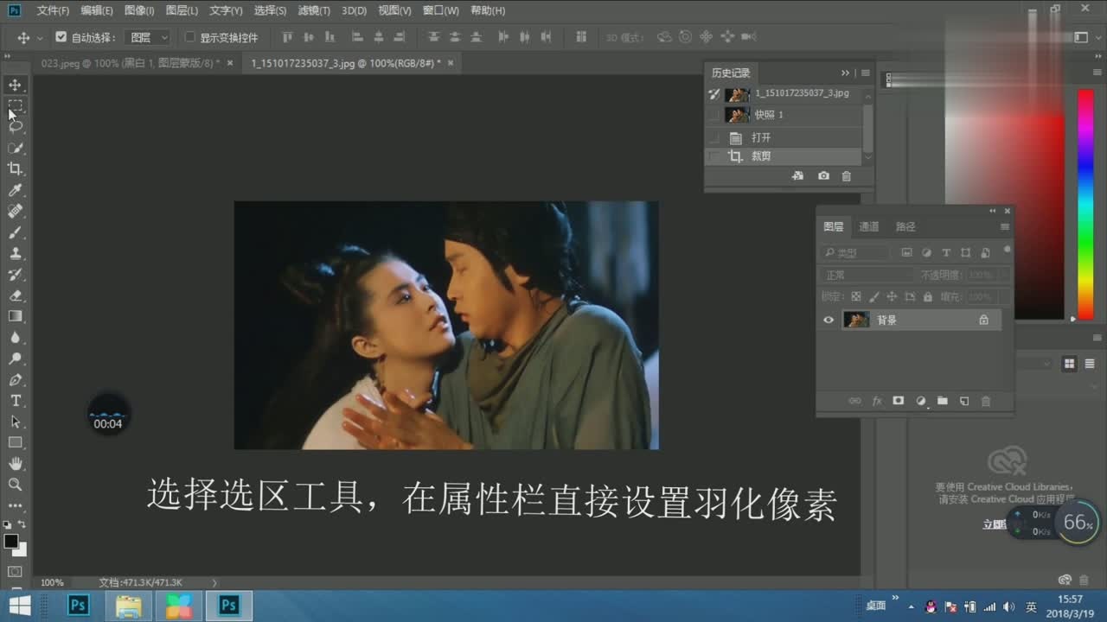Select the Brush tool

point(16,232)
